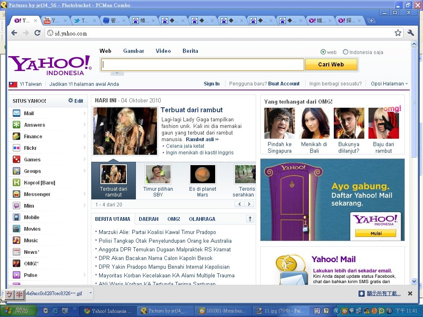
Task: Expand the Games row chevron
Action: coord(84,159)
